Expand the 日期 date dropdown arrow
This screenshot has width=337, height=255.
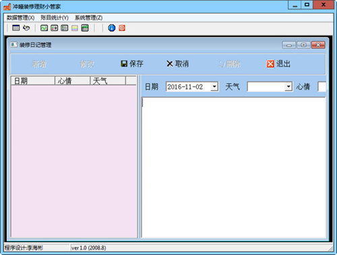pyautogui.click(x=214, y=87)
